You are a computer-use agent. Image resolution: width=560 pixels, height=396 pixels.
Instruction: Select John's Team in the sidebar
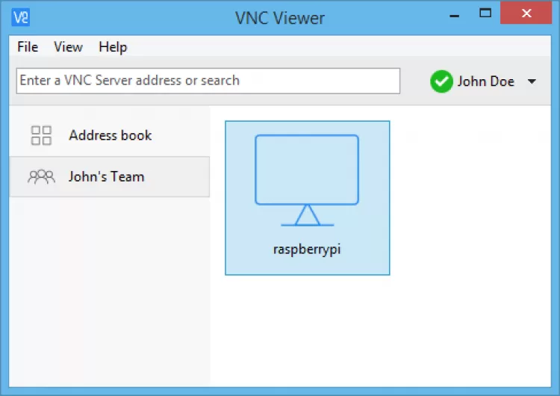tap(110, 176)
